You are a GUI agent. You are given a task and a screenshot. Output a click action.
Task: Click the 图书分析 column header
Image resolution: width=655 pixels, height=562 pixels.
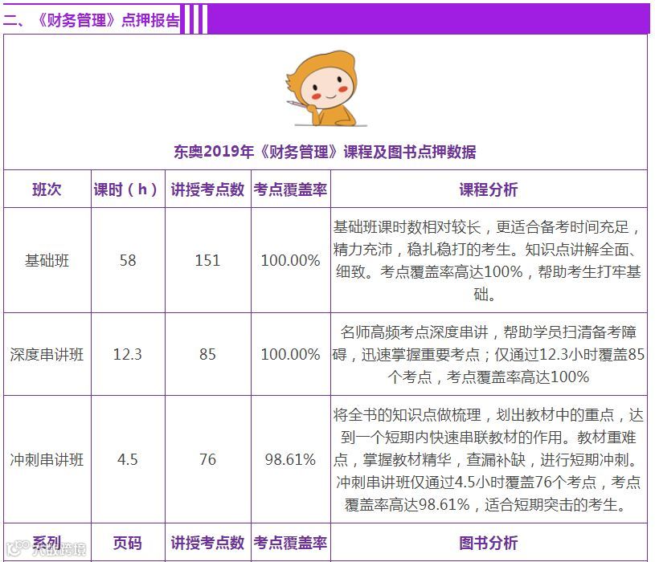click(x=489, y=543)
